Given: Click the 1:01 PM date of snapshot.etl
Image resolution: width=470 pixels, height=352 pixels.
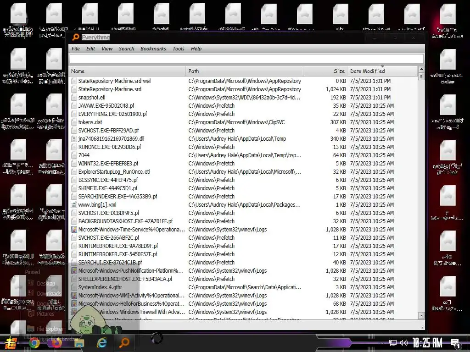Looking at the screenshot, I should click(370, 98).
